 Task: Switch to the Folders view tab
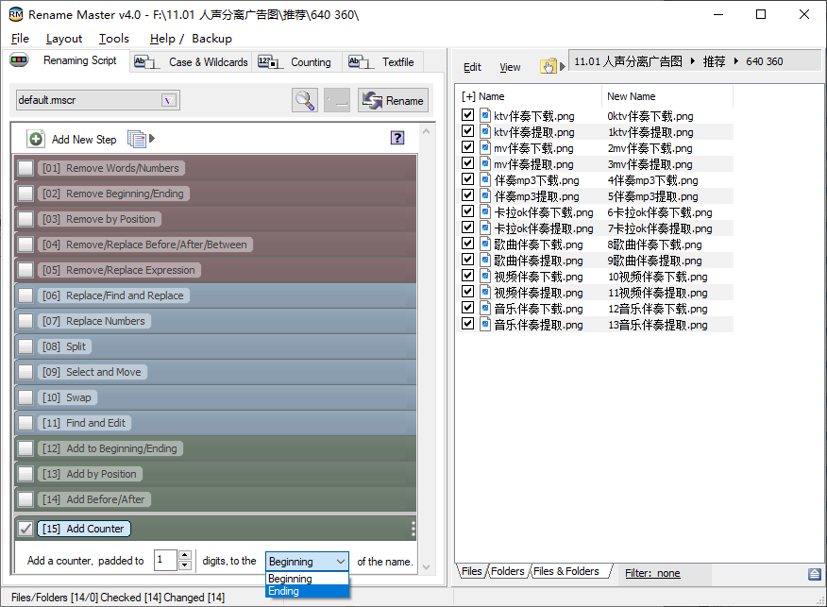coord(508,571)
